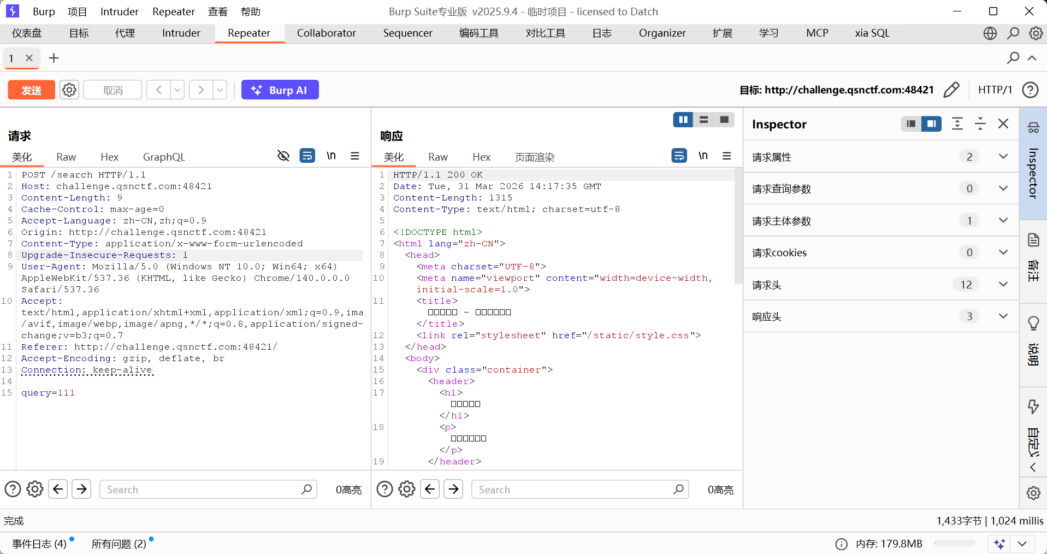The image size is (1047, 554).
Task: Click the Burp AI button
Action: click(280, 90)
